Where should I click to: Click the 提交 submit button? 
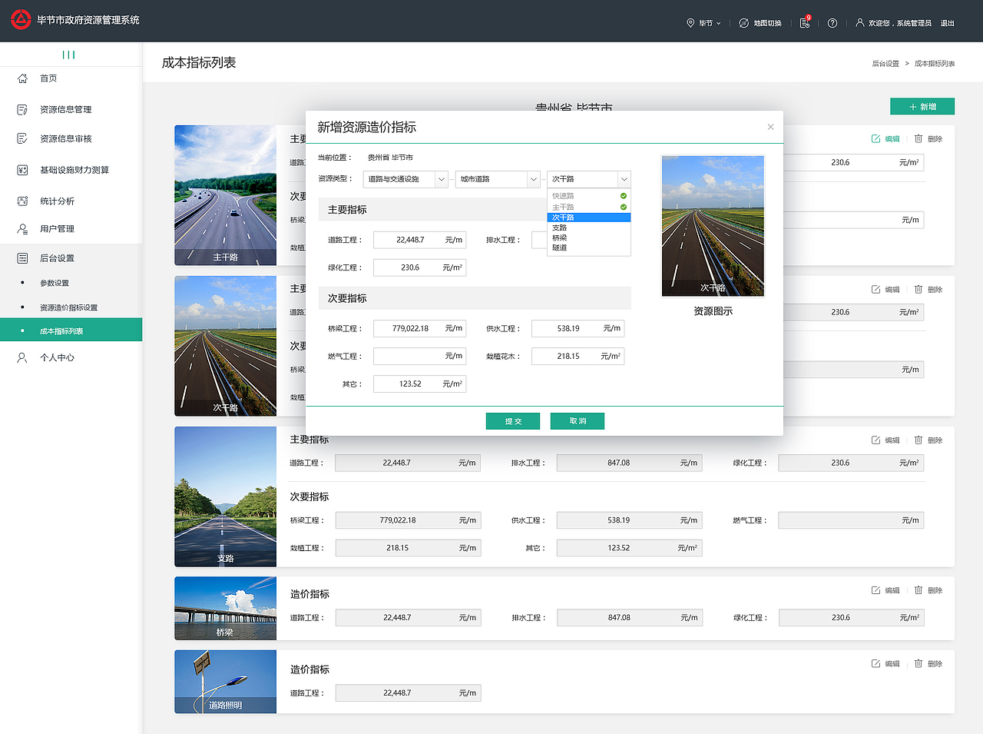[513, 421]
